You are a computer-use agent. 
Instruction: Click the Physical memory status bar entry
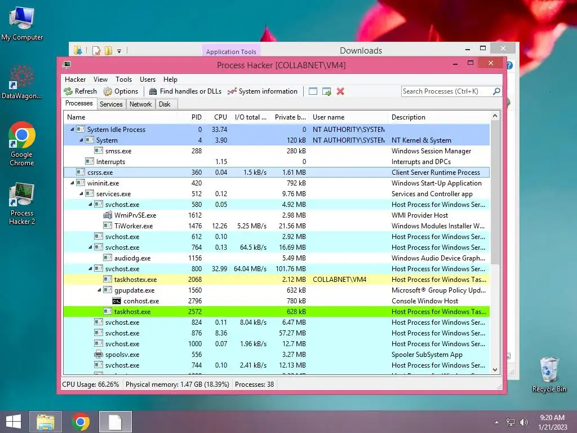(x=177, y=385)
